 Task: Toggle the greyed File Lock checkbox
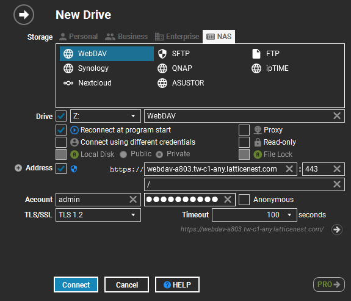[244, 154]
